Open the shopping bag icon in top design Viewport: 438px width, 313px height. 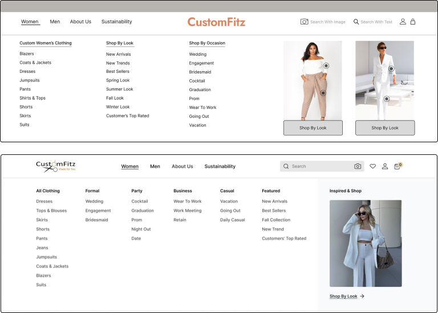[412, 22]
